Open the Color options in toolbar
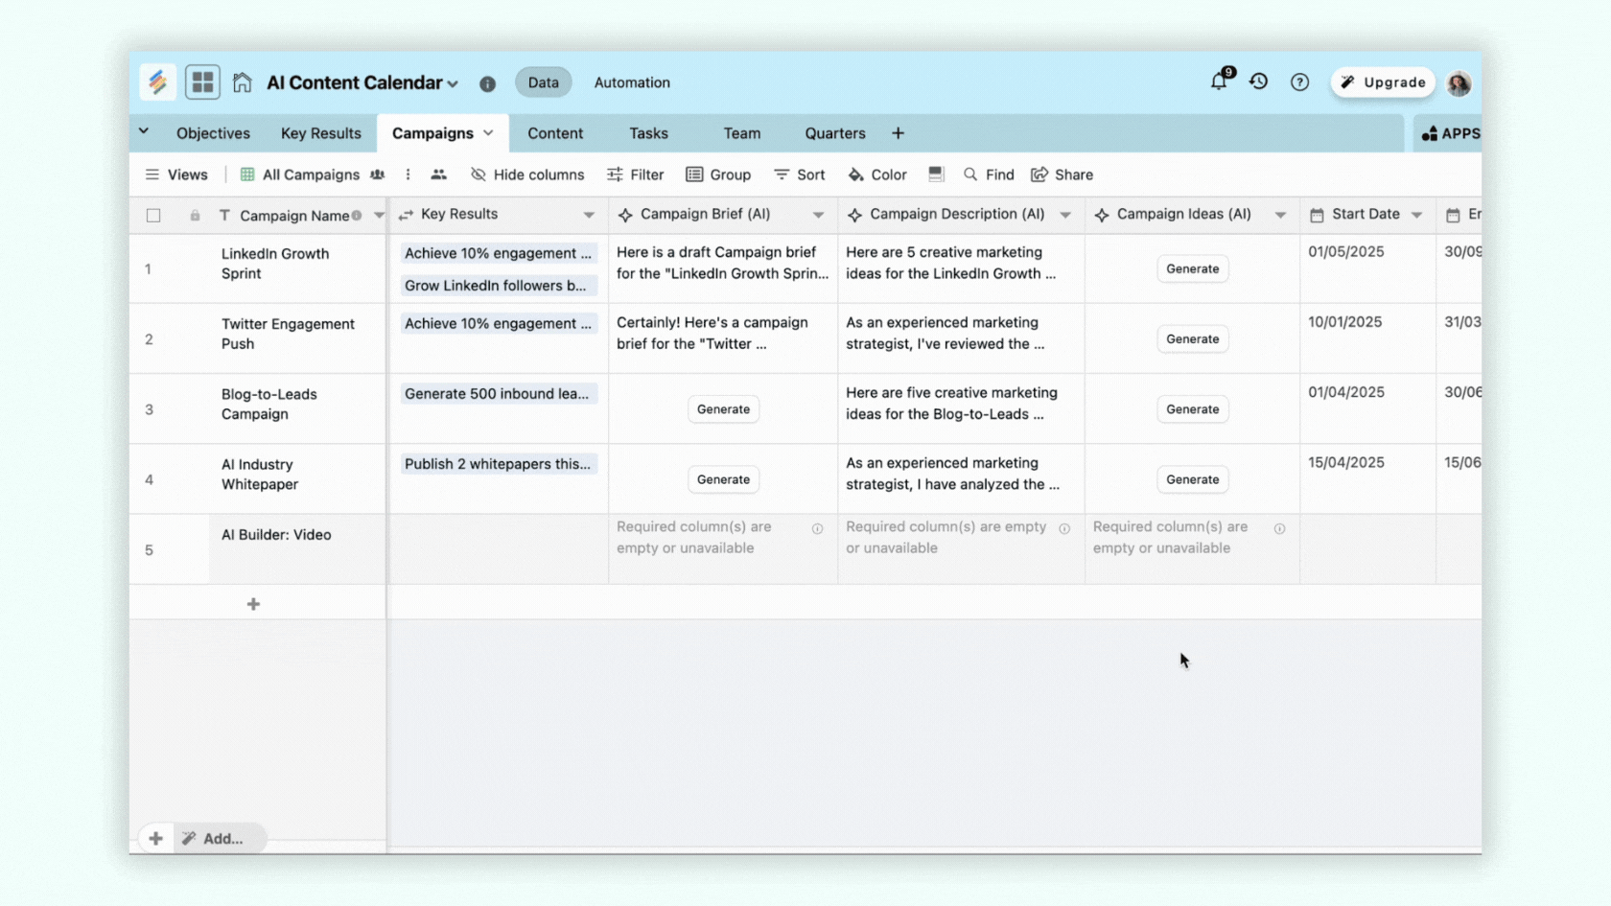The height and width of the screenshot is (906, 1611). click(x=877, y=174)
